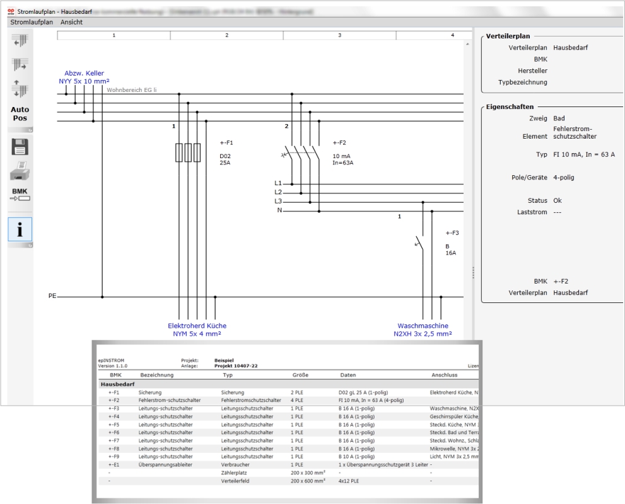Open the Ansicht menu

point(72,22)
